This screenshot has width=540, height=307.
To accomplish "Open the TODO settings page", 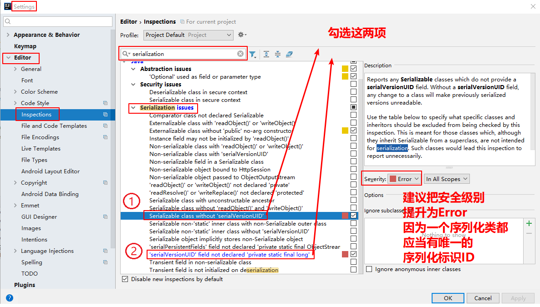I will 29,273.
